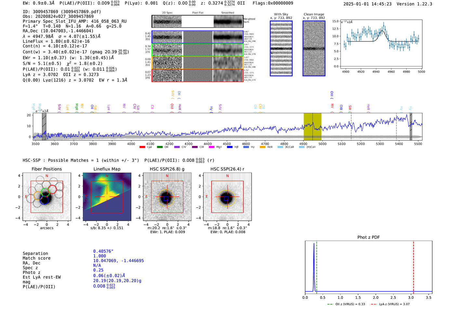455x309 pixels.
Task: Click the blue Hβ legend swatch
Action: 230,147
